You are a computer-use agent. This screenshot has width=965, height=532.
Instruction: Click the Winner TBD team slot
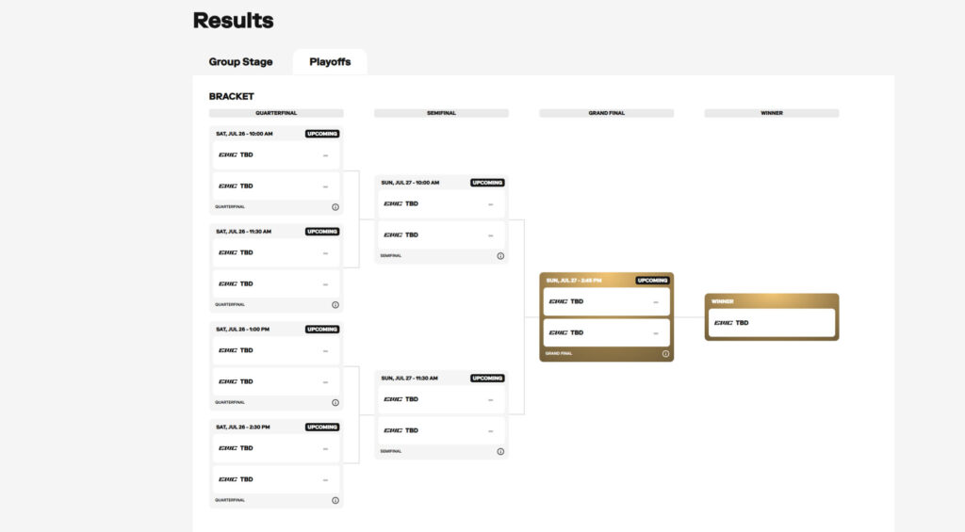pyautogui.click(x=771, y=323)
